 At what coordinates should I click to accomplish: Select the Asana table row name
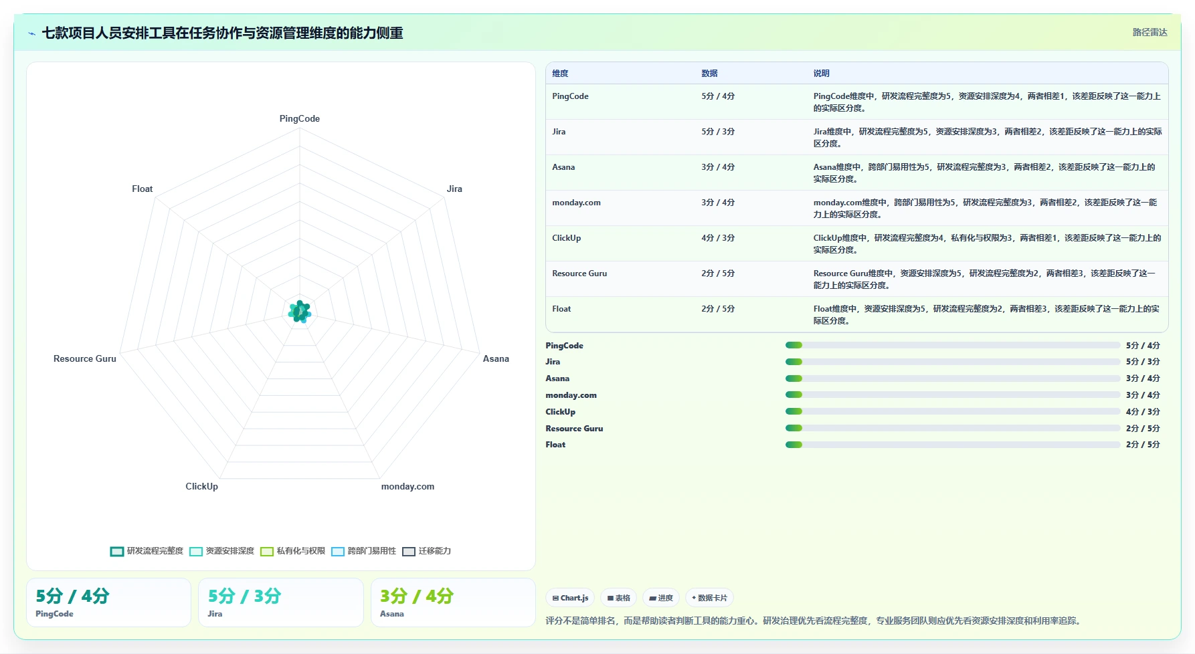click(x=563, y=167)
